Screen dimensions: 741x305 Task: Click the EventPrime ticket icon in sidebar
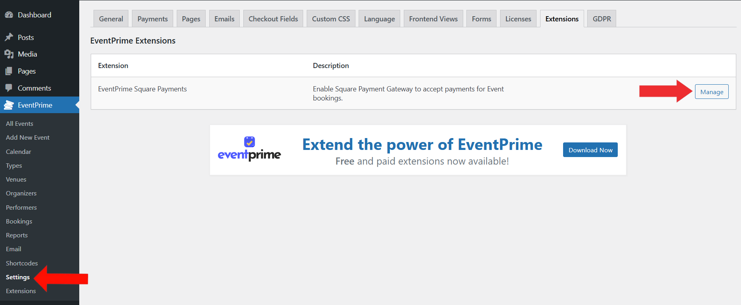click(x=9, y=105)
